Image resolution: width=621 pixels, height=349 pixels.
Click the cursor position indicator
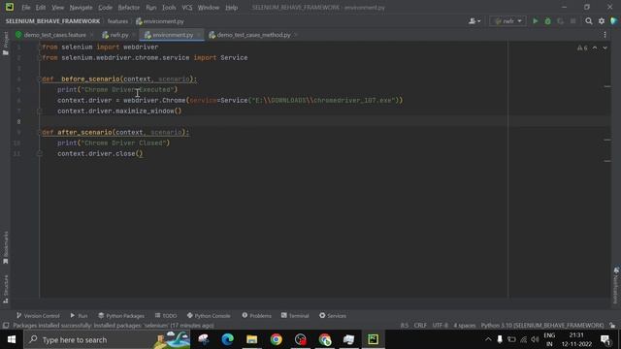point(404,326)
